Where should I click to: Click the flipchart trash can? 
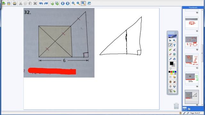pyautogui.click(x=176, y=106)
